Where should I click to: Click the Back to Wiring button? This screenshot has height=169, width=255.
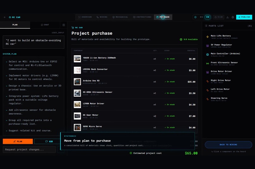pos(228,144)
